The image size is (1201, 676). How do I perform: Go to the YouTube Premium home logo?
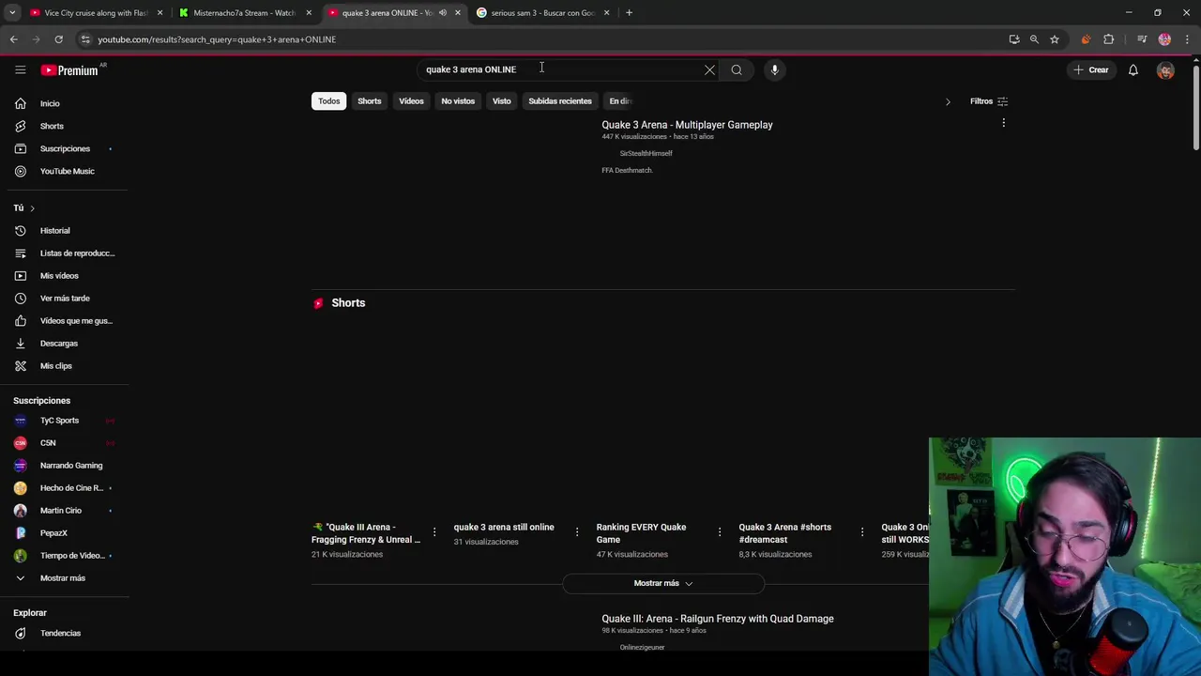click(71, 69)
